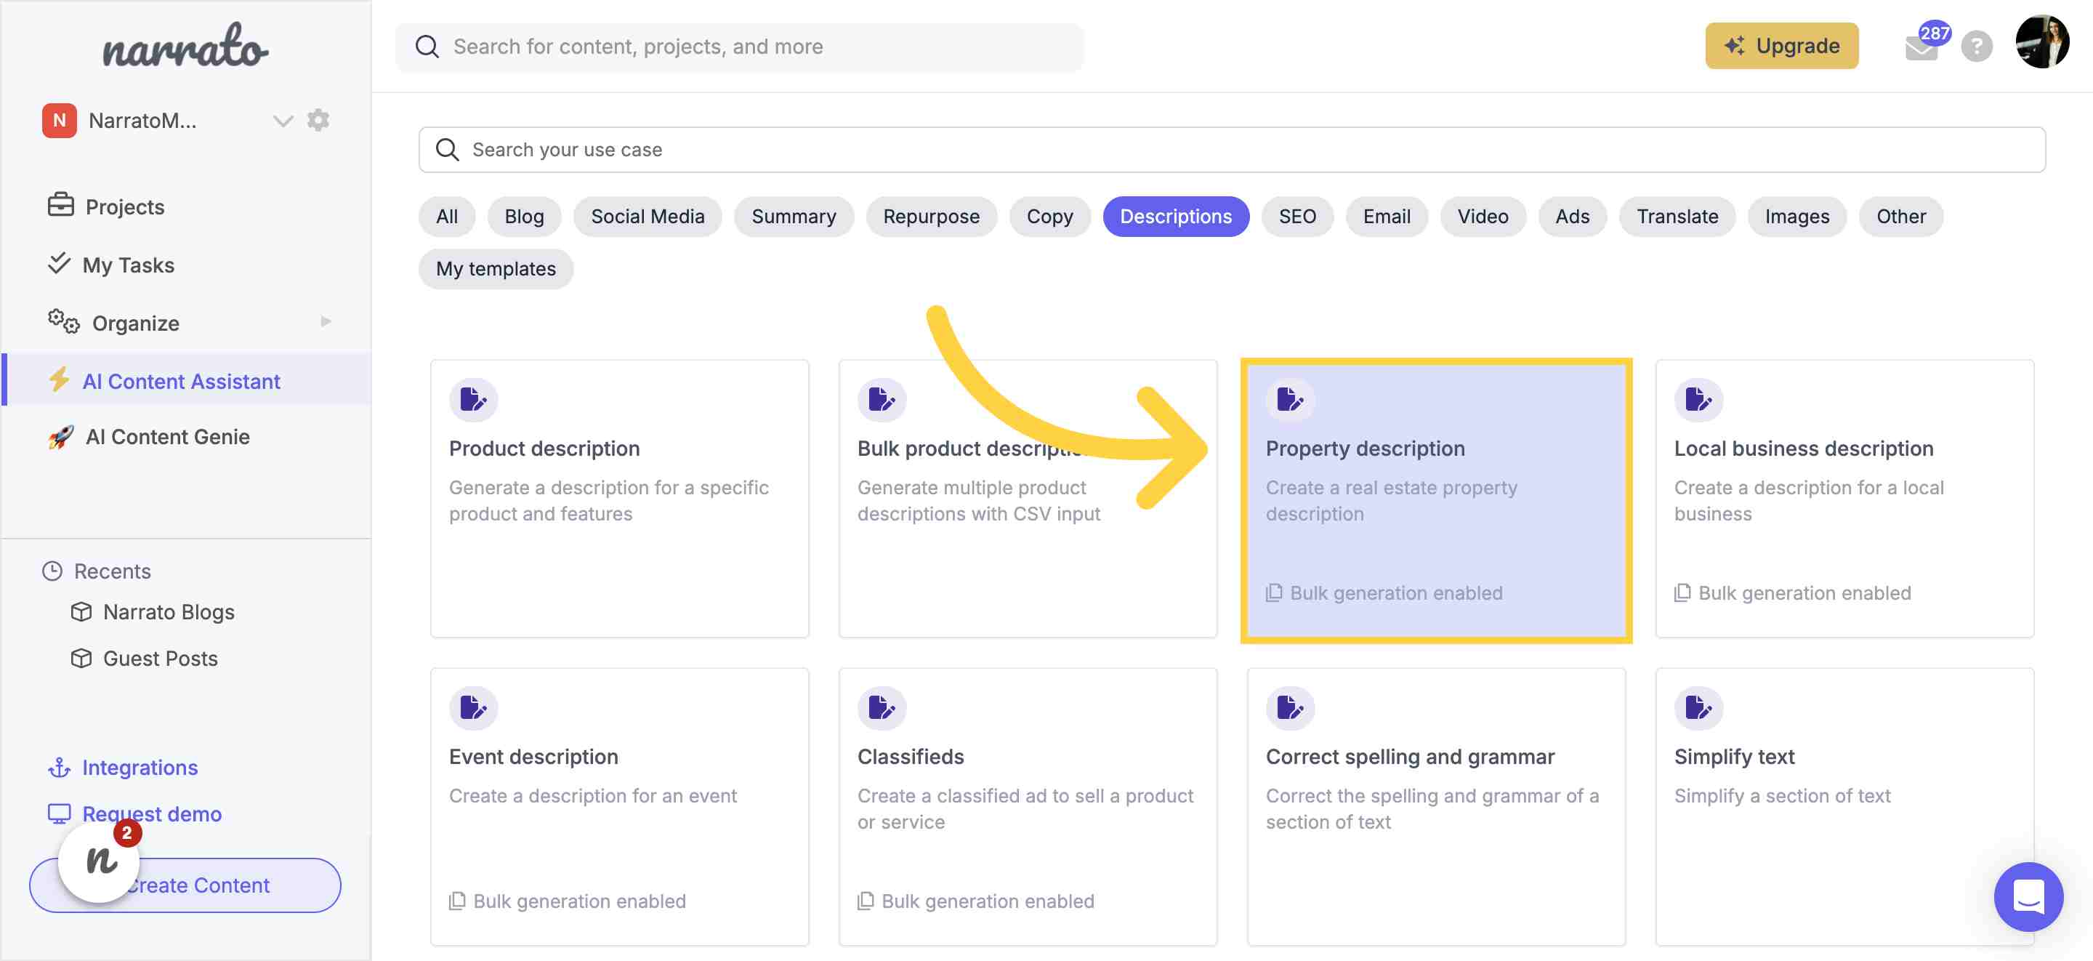The height and width of the screenshot is (961, 2093).
Task: Select the Repurpose filter tab
Action: click(x=931, y=217)
